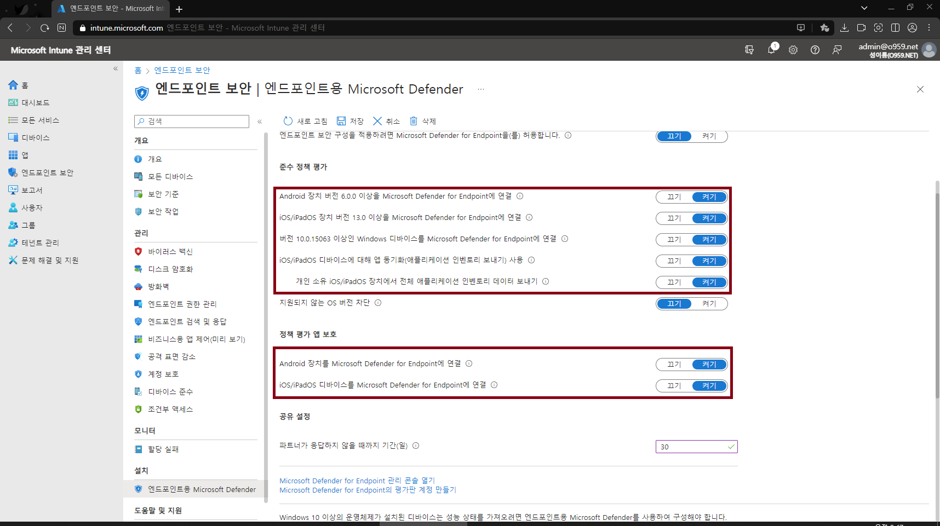
Task: Click 취소 cancel toolbar button
Action: click(386, 121)
